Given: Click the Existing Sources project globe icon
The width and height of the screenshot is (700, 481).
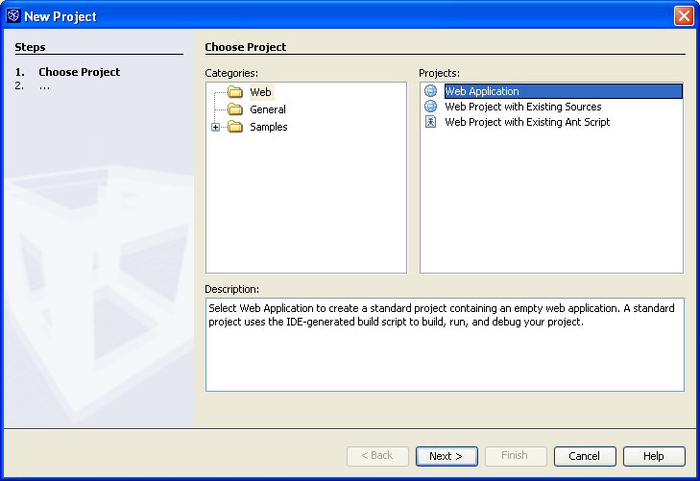Looking at the screenshot, I should pos(431,107).
